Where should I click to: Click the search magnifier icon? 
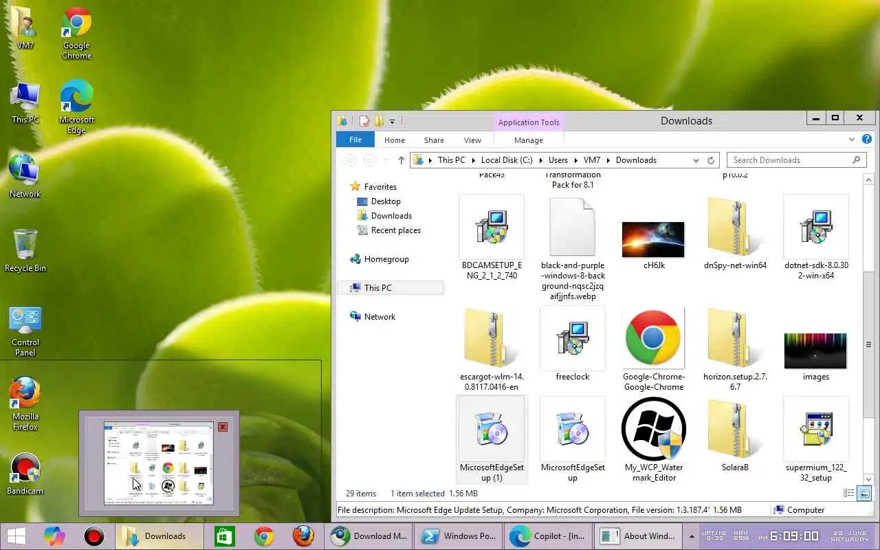coord(856,160)
